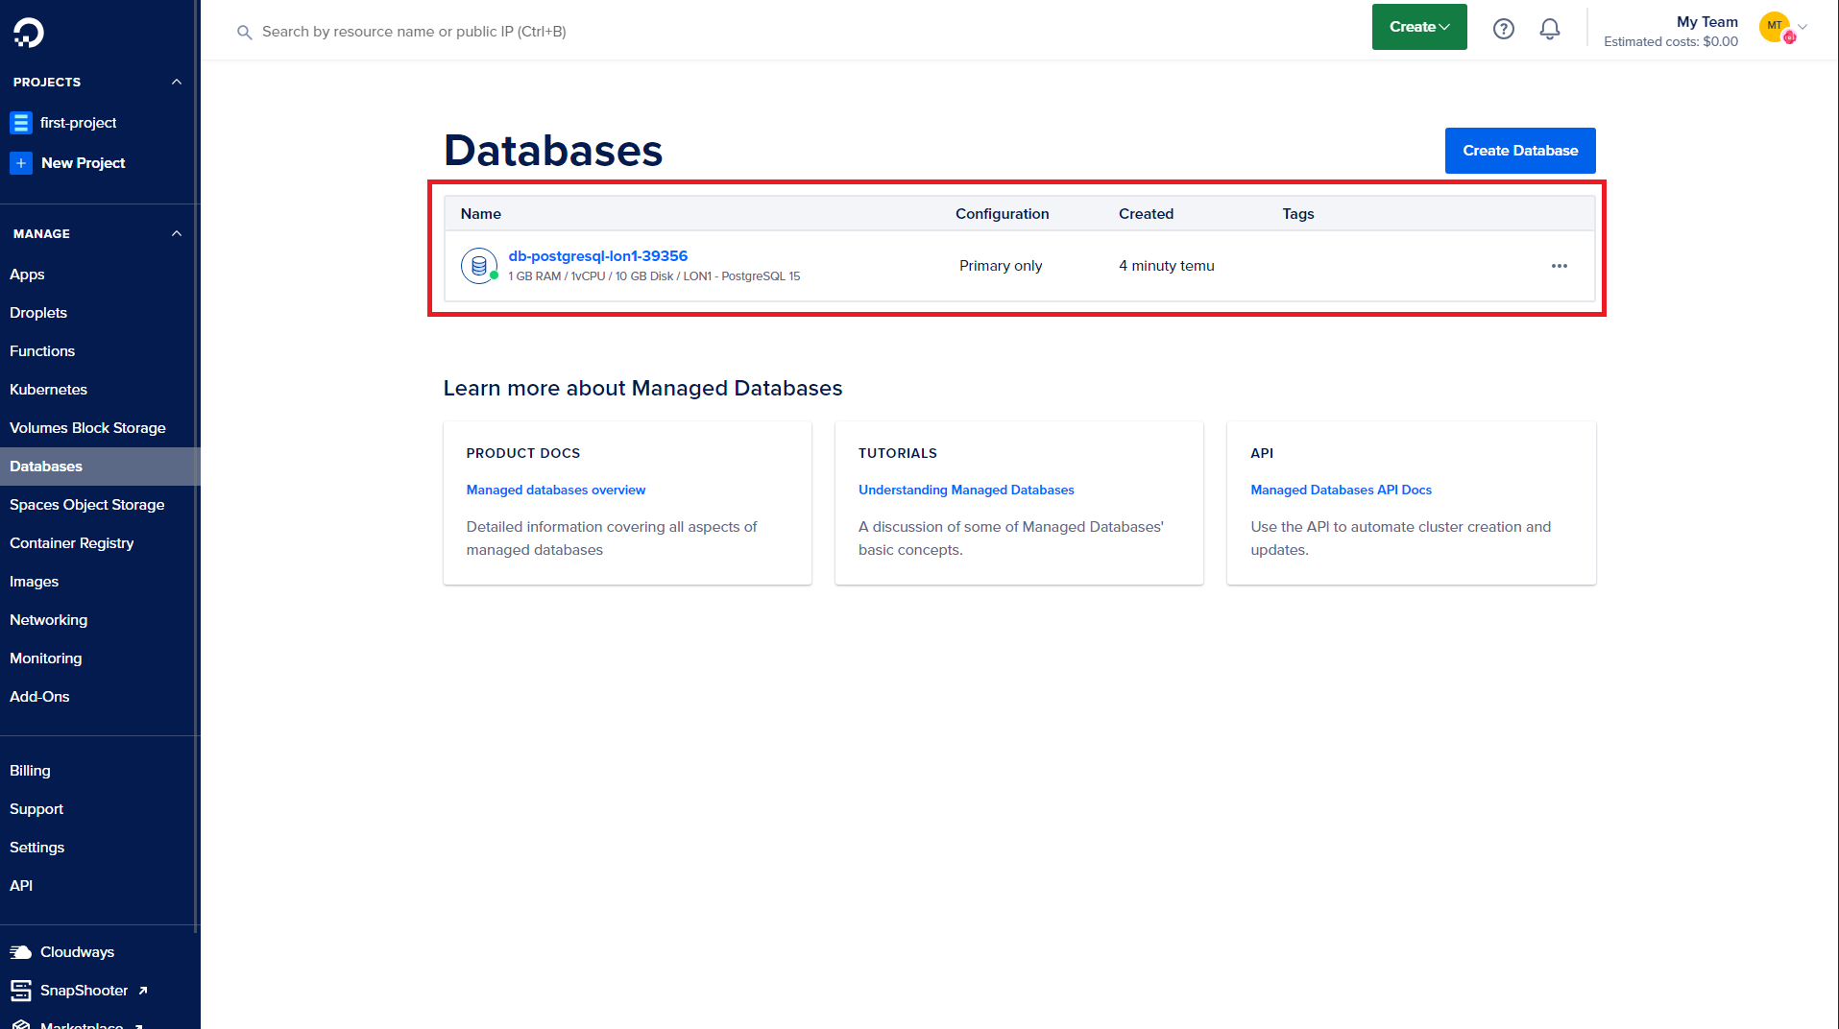The image size is (1839, 1029).
Task: Open the notifications bell icon
Action: pos(1549,29)
